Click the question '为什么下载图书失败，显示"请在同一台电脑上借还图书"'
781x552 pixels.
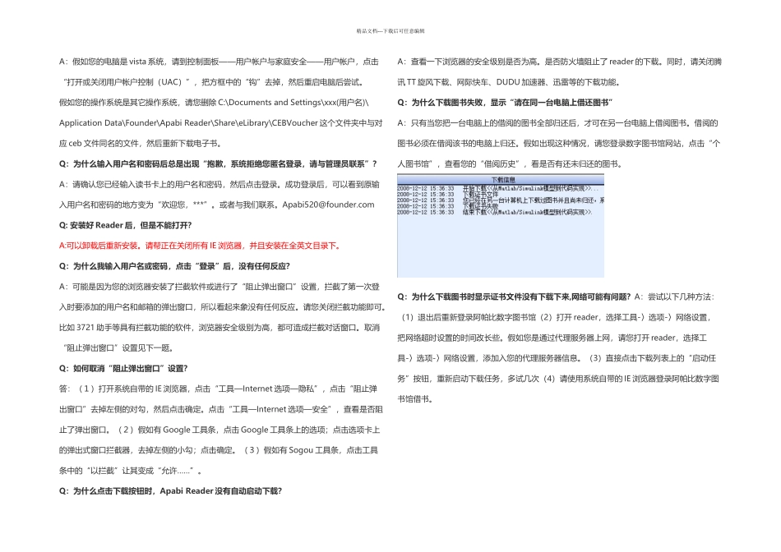(x=505, y=103)
